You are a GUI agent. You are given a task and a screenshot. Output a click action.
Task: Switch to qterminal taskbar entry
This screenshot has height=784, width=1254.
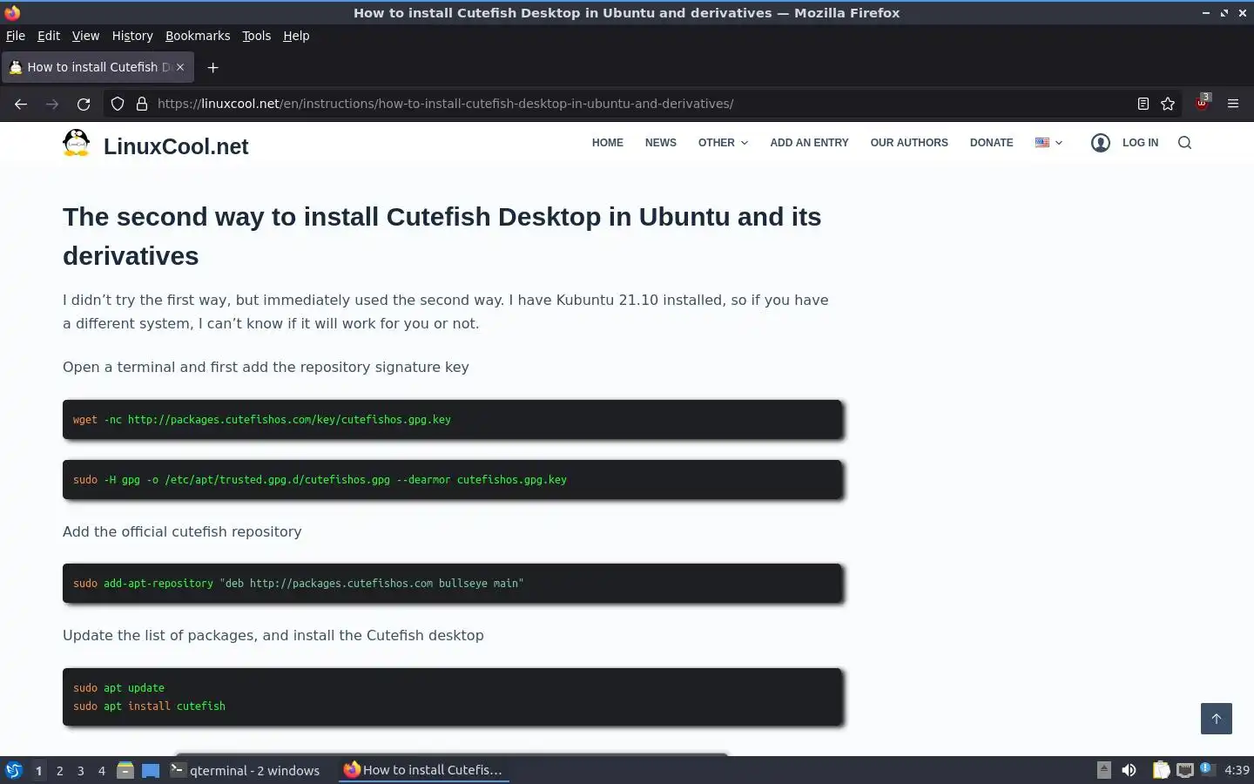246,770
